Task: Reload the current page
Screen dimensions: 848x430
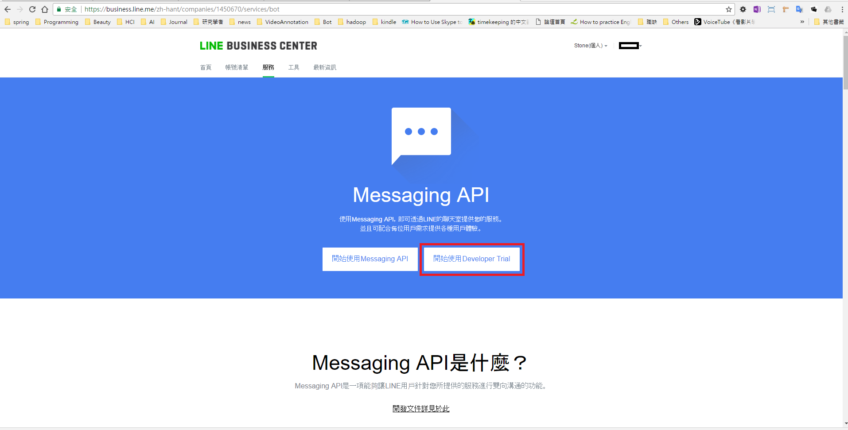Action: click(x=32, y=9)
